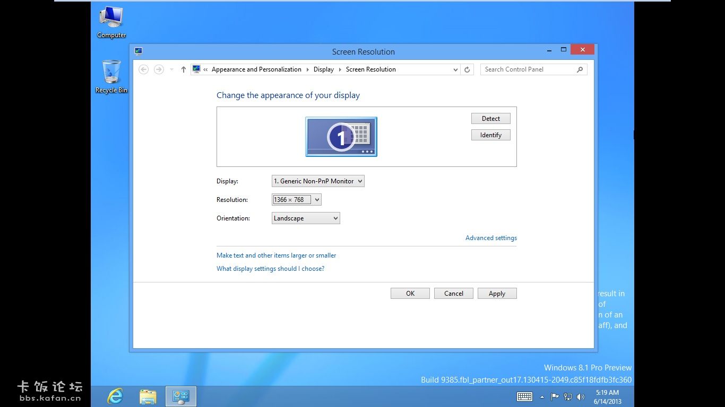
Task: Click the Apply button
Action: click(x=497, y=294)
